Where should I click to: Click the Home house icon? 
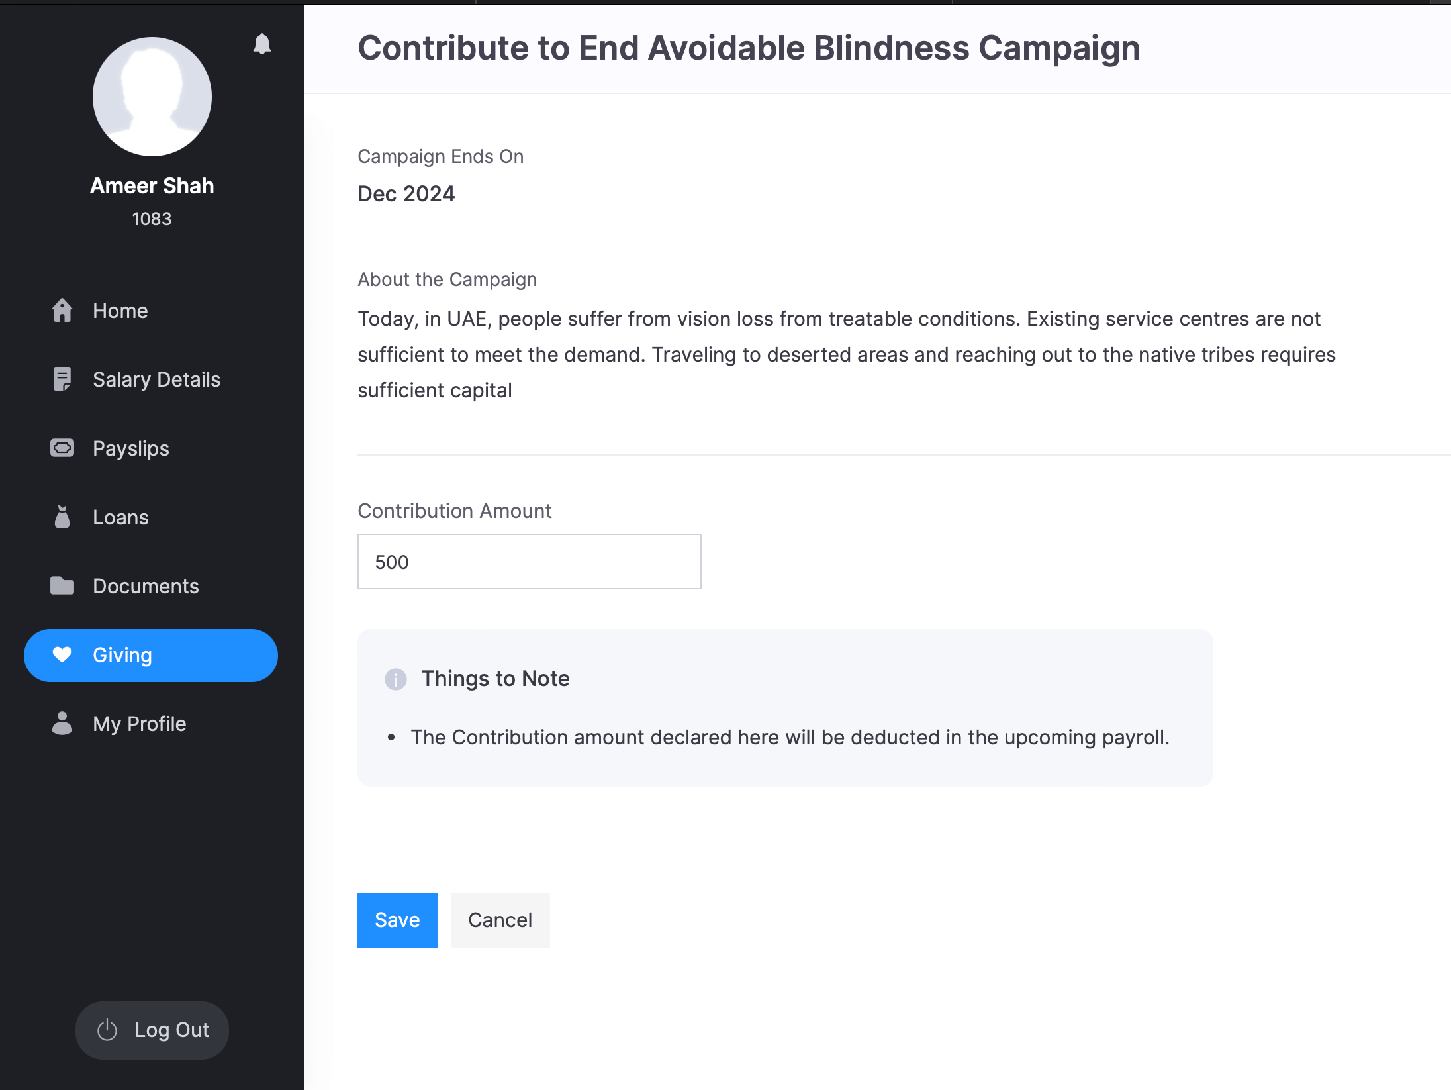point(62,311)
